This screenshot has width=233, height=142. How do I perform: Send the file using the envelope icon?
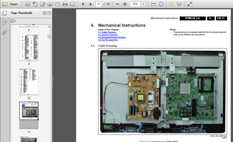[73, 4]
